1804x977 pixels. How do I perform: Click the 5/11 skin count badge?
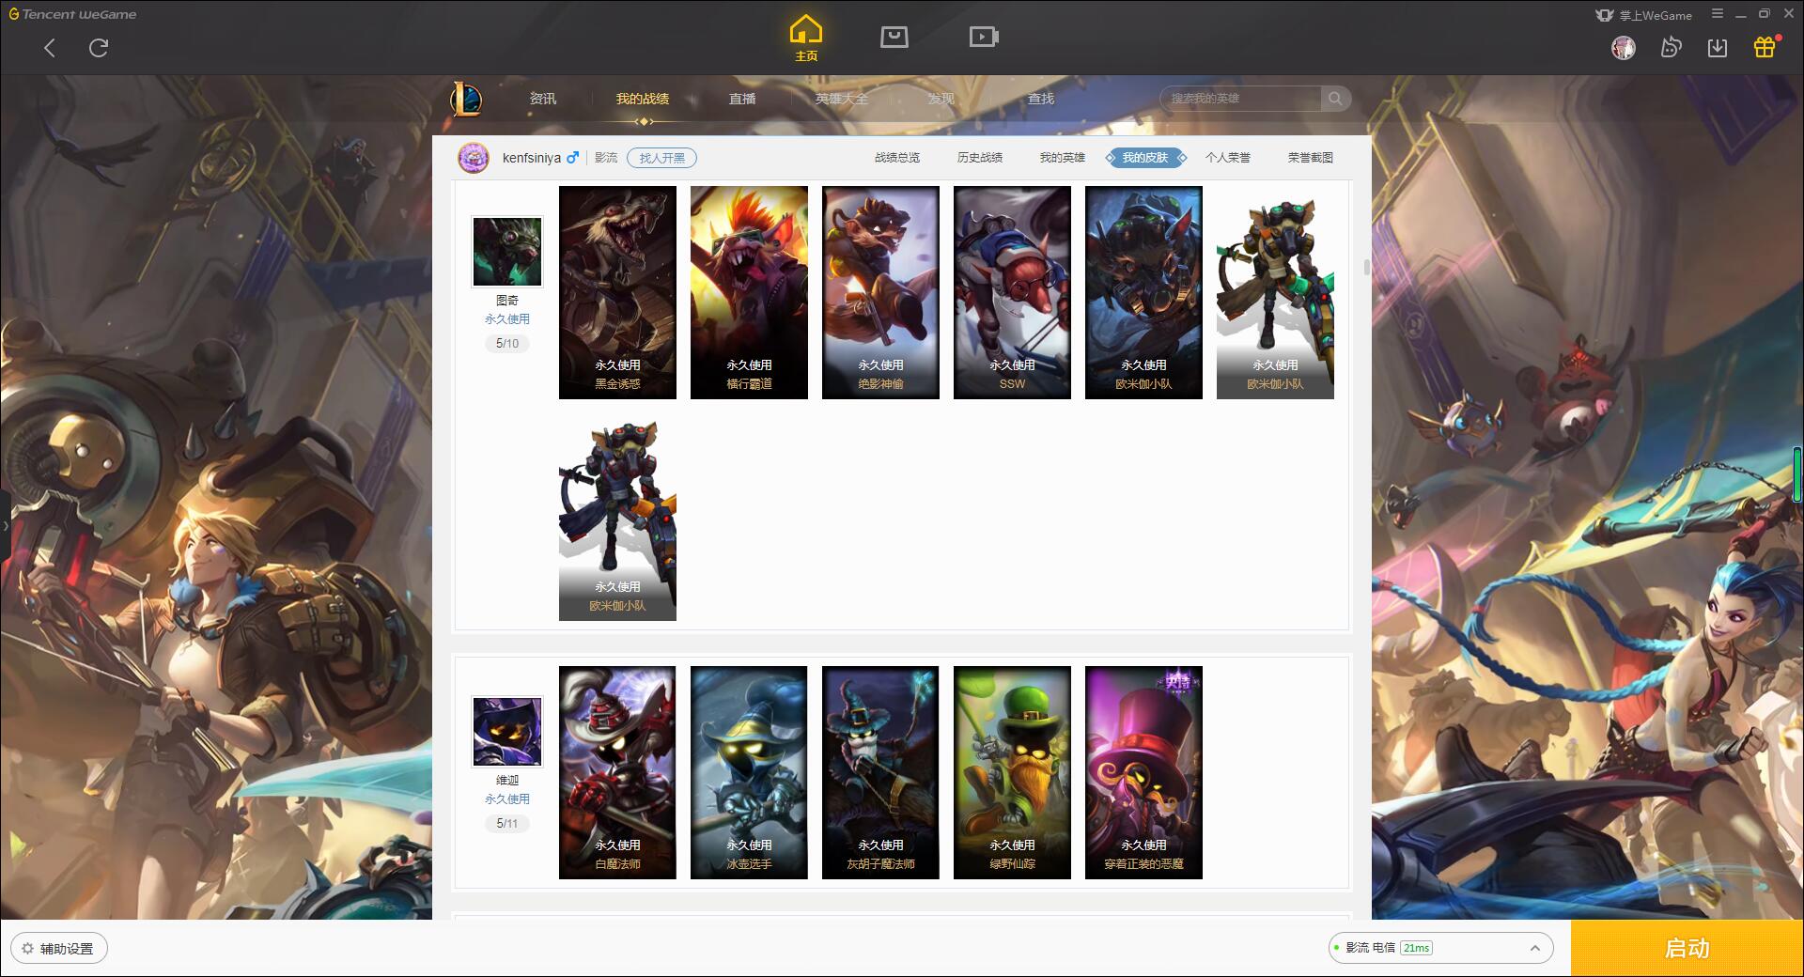[x=507, y=824]
